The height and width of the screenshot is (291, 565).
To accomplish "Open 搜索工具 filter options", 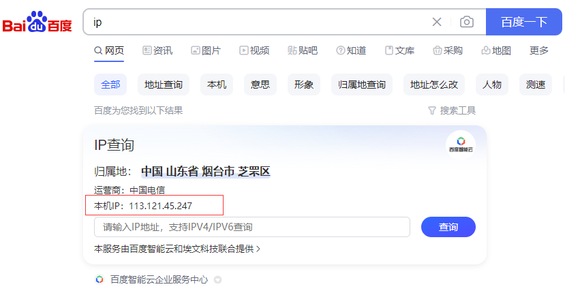I will click(452, 110).
